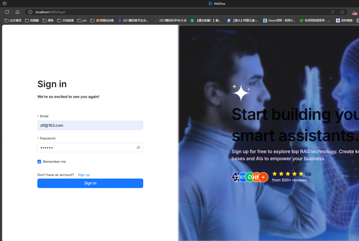Screen dimensions: 359x241
Task: Open the Steam官网 bookmark
Action: point(279,21)
